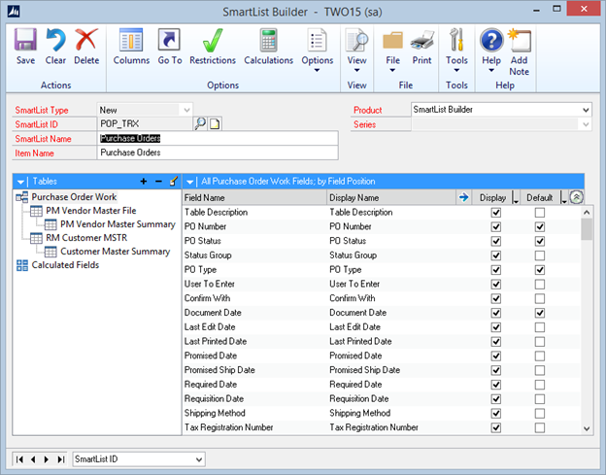
Task: Select the Promised Ship Date field name
Action: point(219,370)
